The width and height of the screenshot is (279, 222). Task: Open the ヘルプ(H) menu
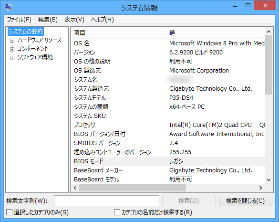103,20
